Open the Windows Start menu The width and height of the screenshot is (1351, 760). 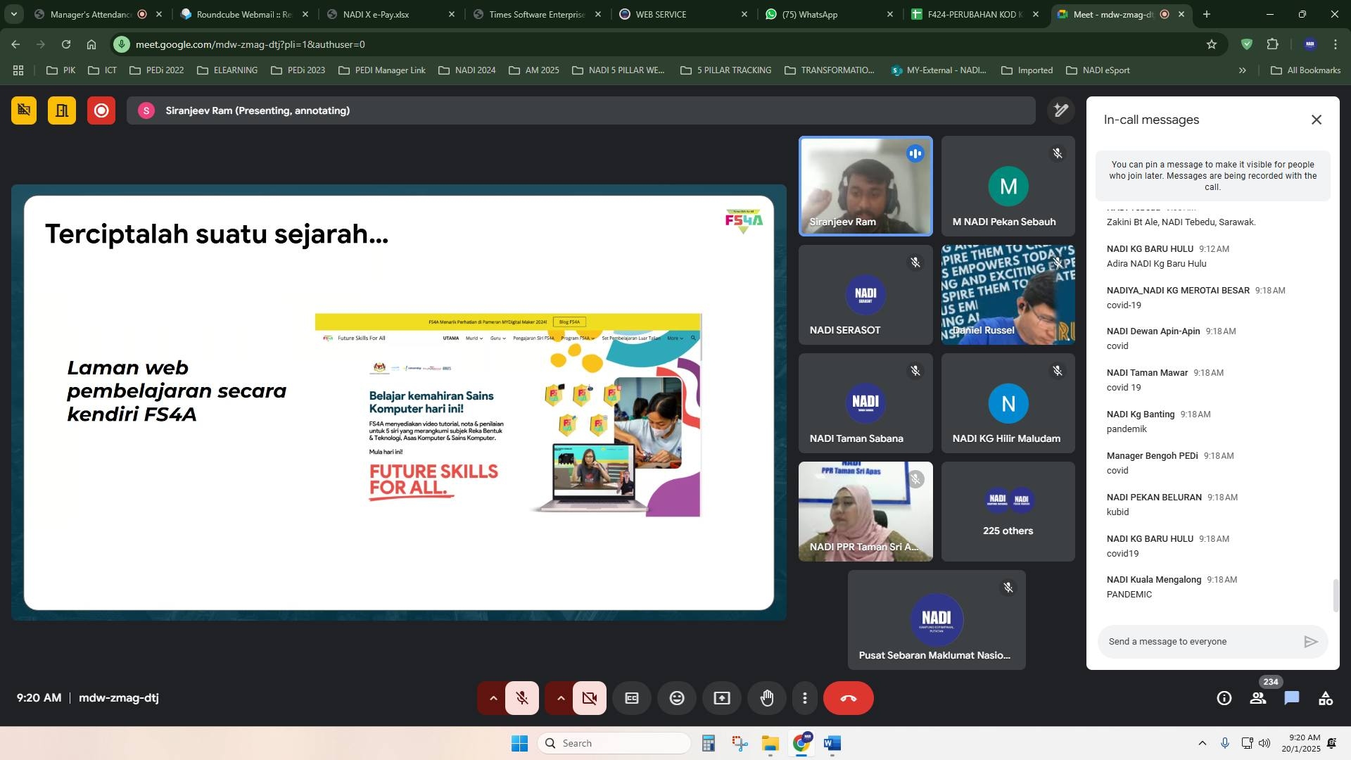coord(519,743)
